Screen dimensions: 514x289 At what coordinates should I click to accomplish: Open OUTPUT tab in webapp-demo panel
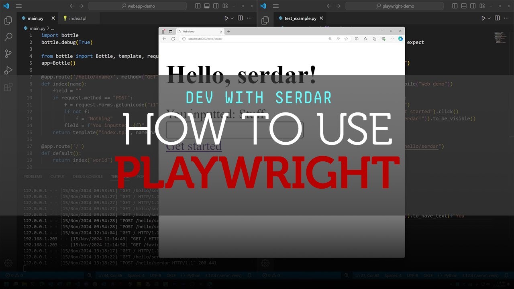(57, 177)
